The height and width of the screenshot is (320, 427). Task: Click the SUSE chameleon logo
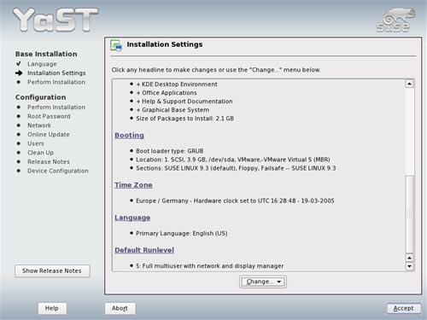(396, 20)
